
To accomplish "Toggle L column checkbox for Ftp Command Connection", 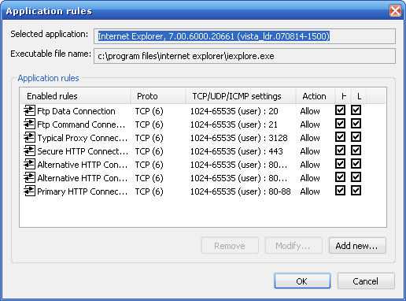I will (x=356, y=124).
